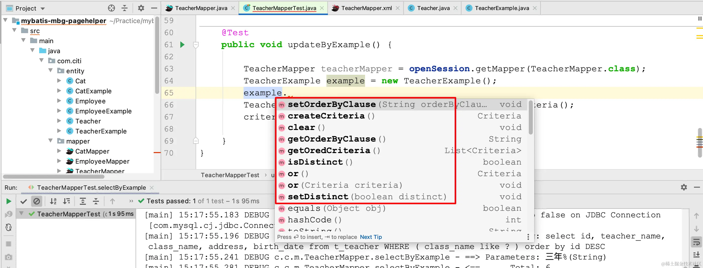Collapse all test results
The height and width of the screenshot is (268, 703).
tap(96, 201)
